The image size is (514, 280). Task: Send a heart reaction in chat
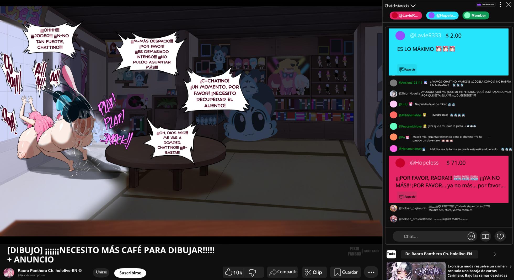click(500, 236)
